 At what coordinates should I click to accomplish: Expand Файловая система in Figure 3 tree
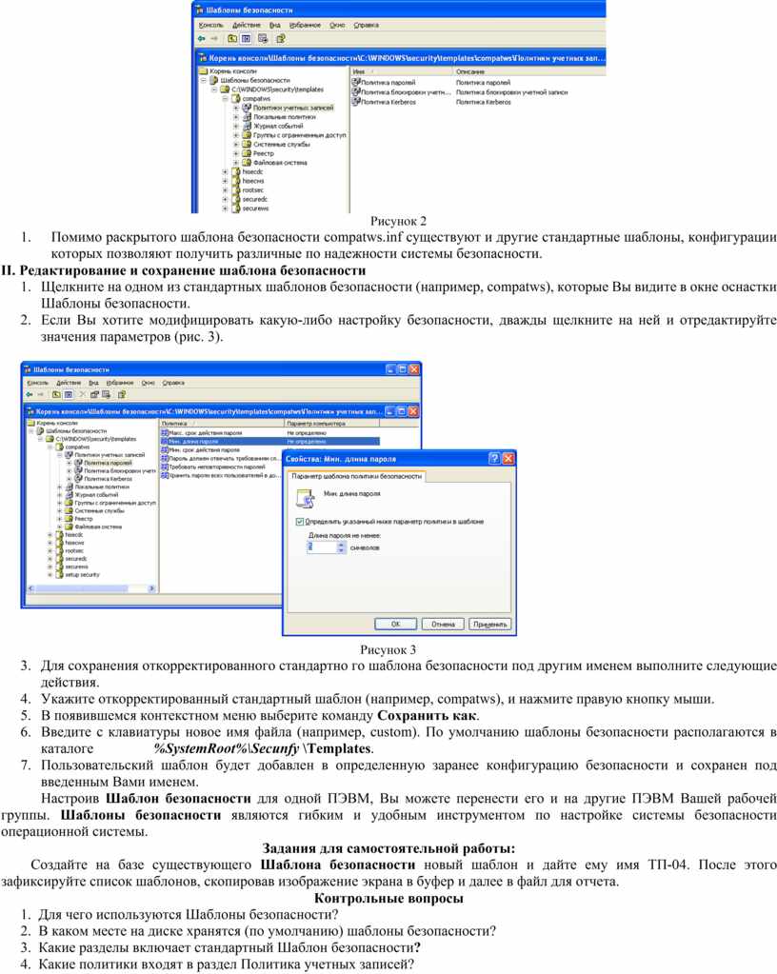pos(60,527)
